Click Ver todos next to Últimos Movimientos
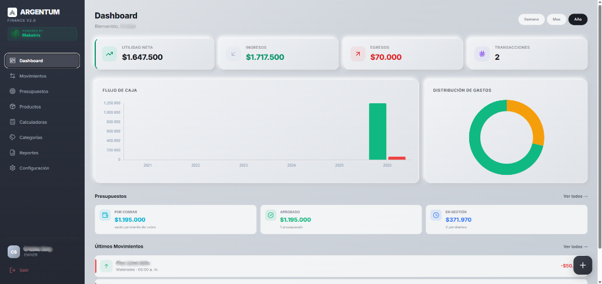The height and width of the screenshot is (284, 602). (x=575, y=246)
